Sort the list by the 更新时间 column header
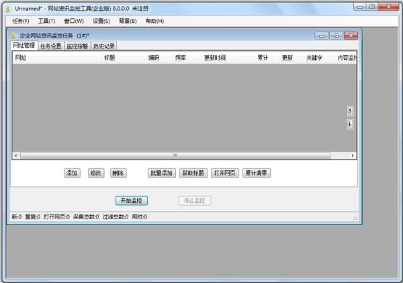 [215, 58]
